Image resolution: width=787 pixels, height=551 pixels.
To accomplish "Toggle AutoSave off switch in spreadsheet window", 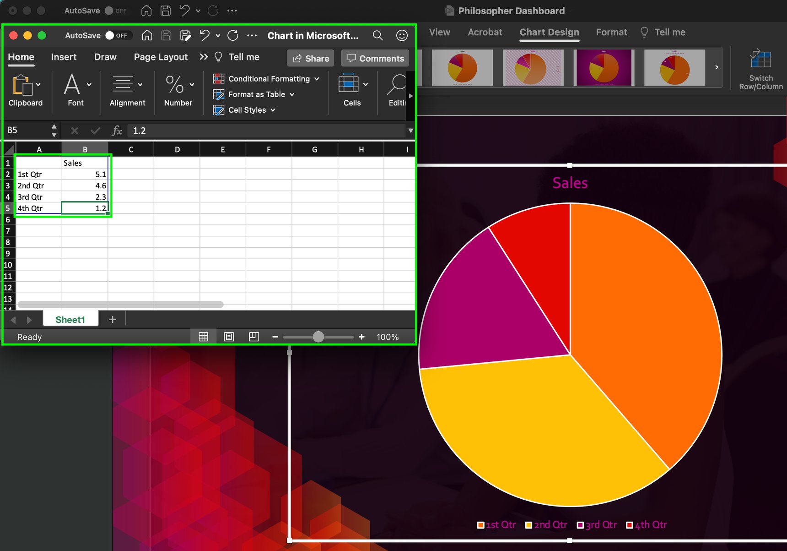I will tap(109, 35).
